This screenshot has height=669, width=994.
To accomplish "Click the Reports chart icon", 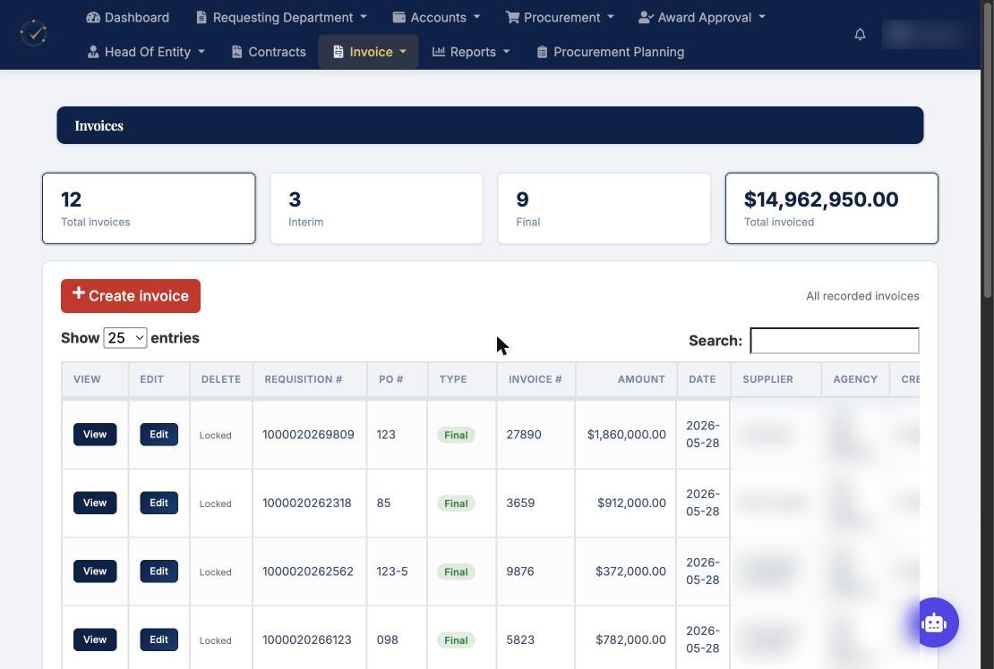I will [x=438, y=52].
